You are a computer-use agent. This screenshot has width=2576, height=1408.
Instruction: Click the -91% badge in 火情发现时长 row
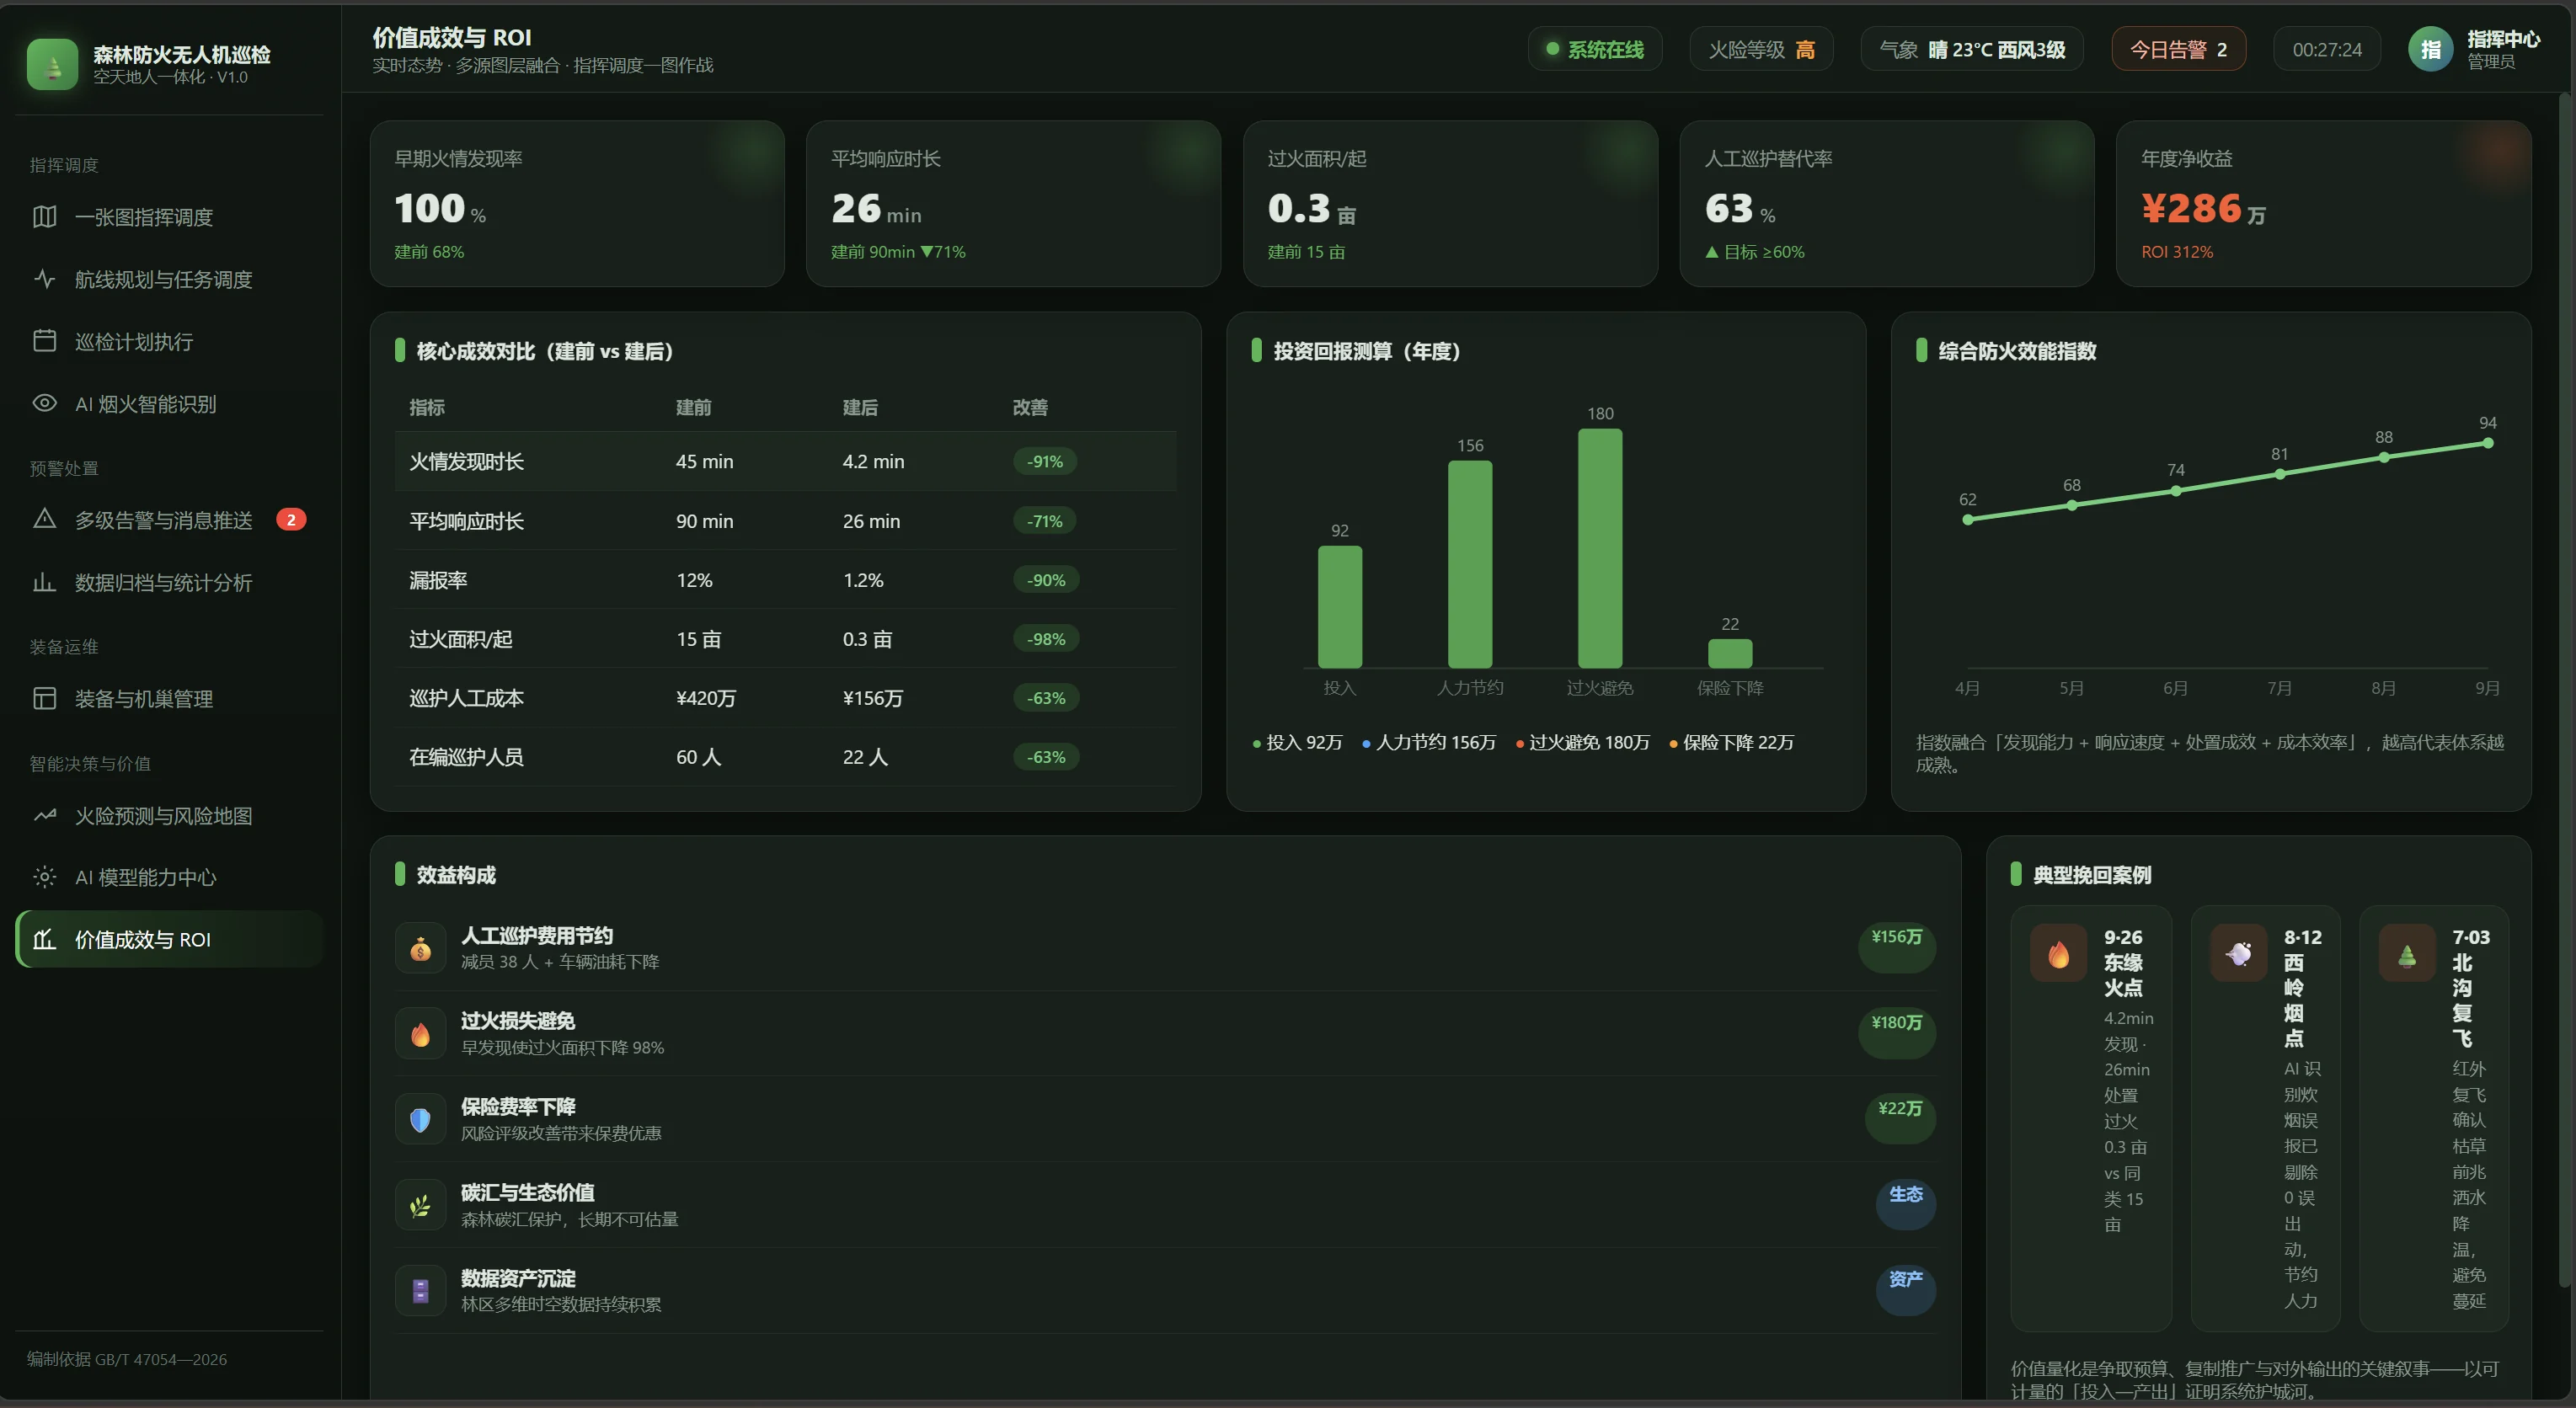[x=1045, y=461]
